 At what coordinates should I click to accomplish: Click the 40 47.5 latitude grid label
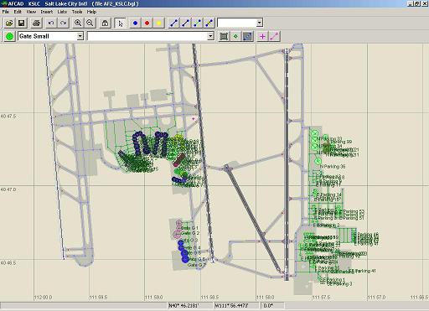[8, 117]
